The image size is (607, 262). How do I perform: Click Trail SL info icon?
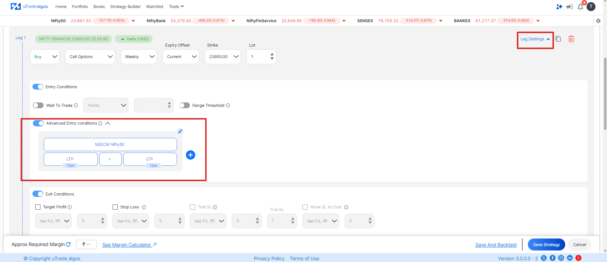(215, 207)
